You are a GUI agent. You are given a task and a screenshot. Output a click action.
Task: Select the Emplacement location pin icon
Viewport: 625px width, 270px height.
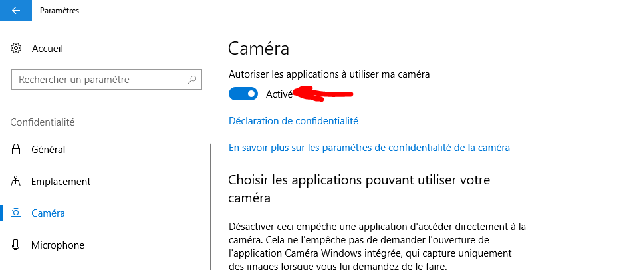pos(16,181)
